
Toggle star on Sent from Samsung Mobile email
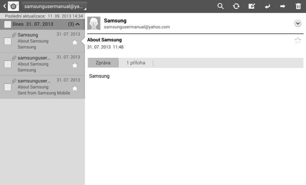[75, 88]
